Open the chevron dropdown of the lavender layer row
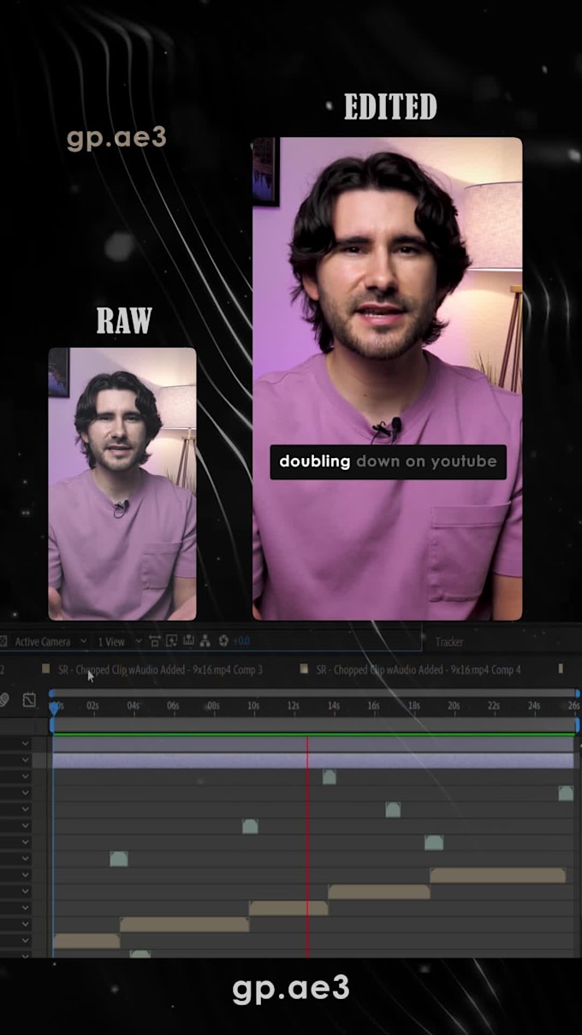This screenshot has height=1035, width=582. click(x=26, y=745)
